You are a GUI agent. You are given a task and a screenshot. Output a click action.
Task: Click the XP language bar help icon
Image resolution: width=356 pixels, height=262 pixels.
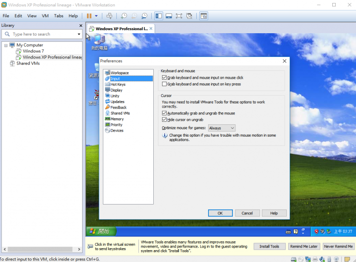295,231
